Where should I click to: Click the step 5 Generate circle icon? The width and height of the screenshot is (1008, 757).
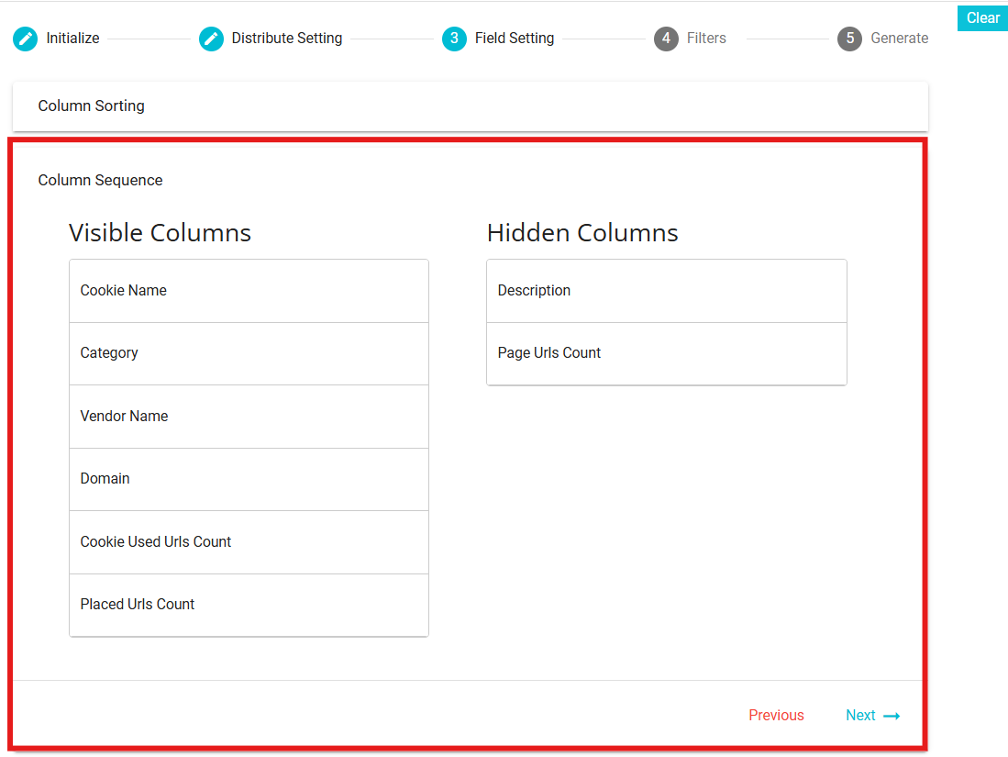[x=849, y=39]
